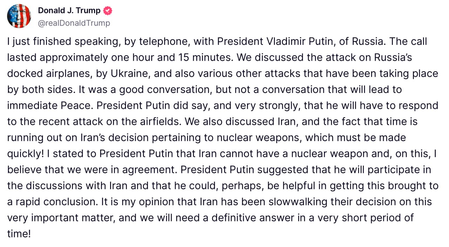
Task: Click the final word time in the post
Action: pos(17,234)
